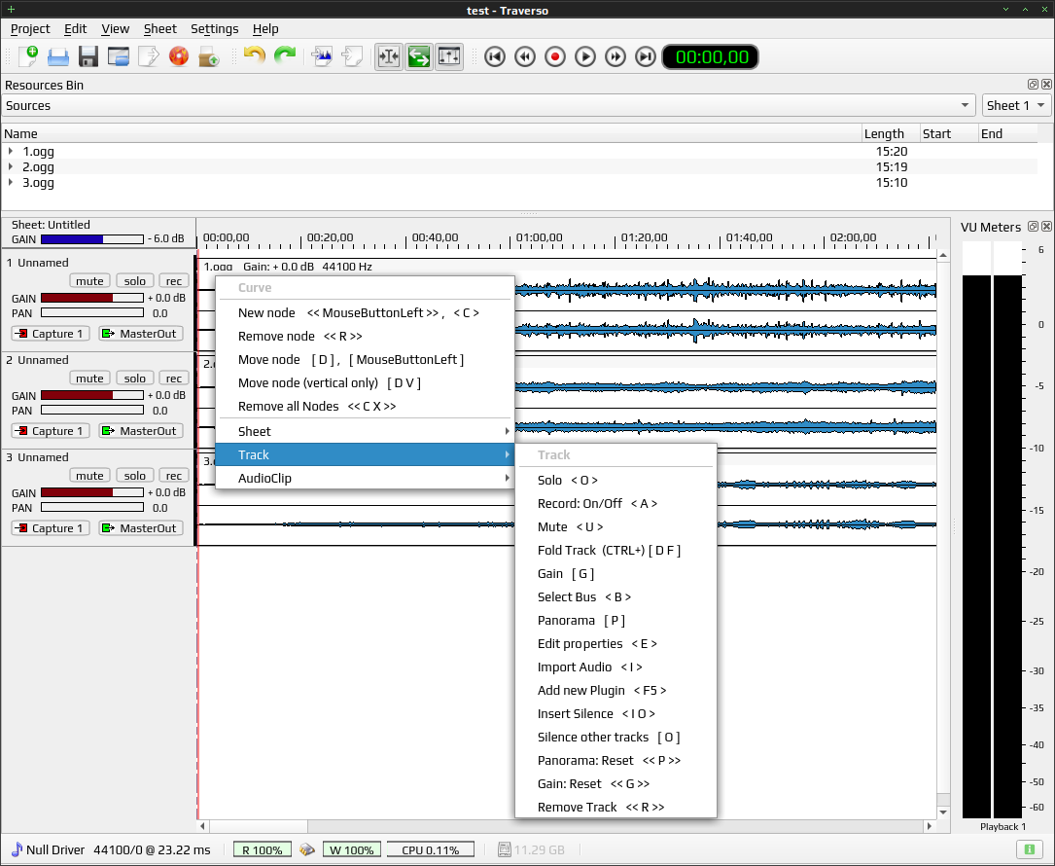This screenshot has width=1055, height=866.
Task: Choose Insert Silence from Track submenu
Action: click(x=615, y=714)
